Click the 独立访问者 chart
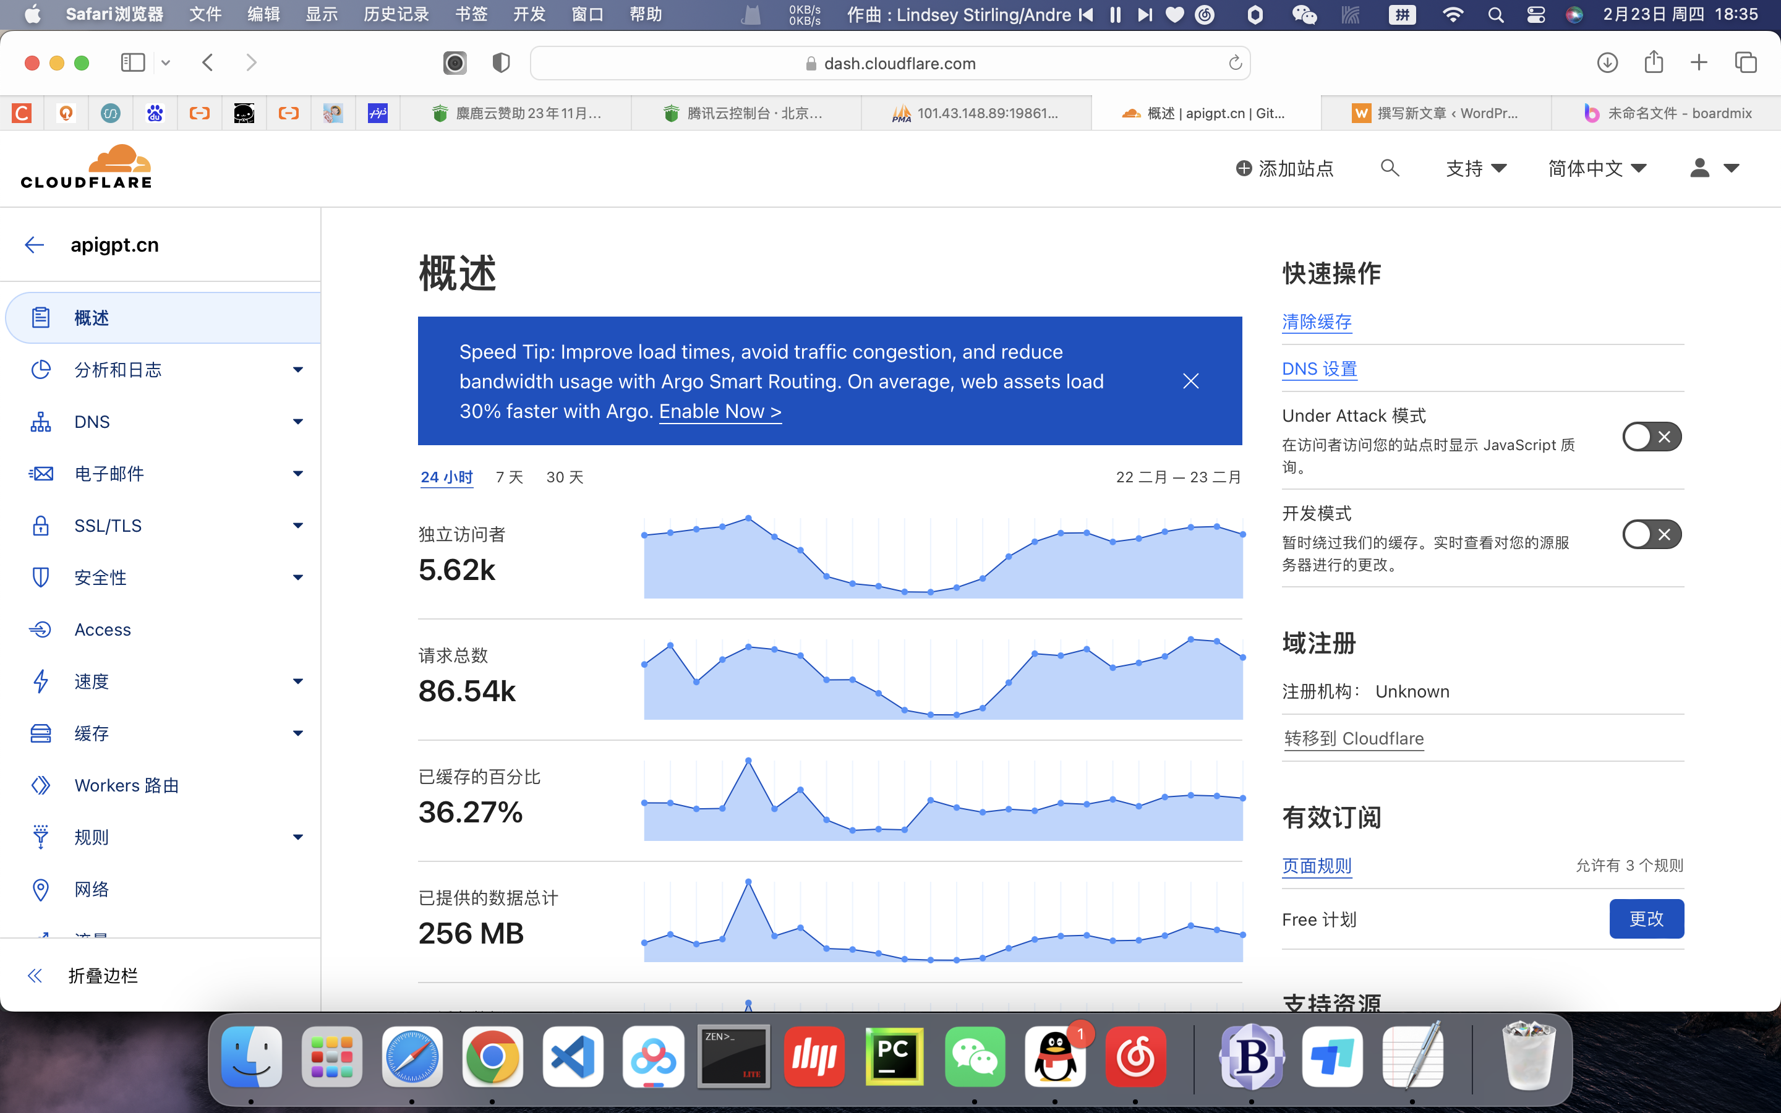 tap(944, 557)
